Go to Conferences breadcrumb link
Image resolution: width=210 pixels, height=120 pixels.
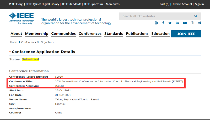pyautogui.click(x=29, y=42)
